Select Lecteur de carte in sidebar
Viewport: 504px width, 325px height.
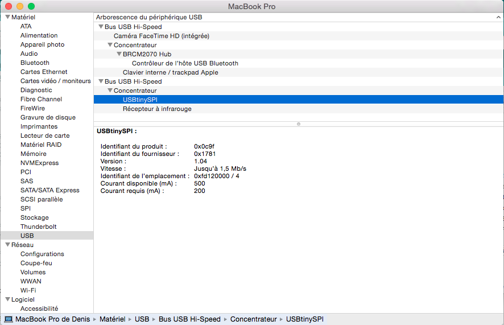(x=45, y=135)
